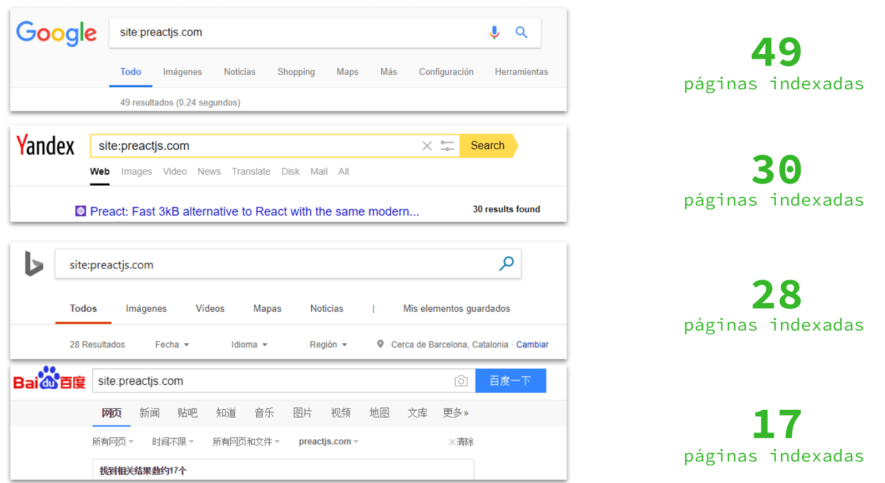This screenshot has width=885, height=483.
Task: Click the Baidu logo
Action: [x=49, y=378]
